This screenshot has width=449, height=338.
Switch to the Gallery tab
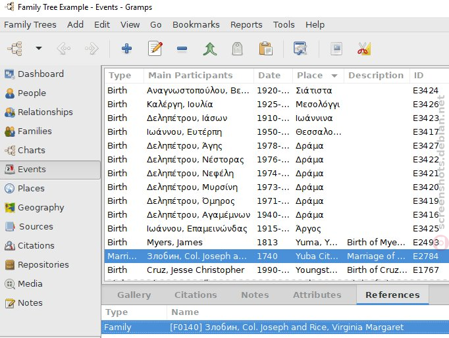point(134,295)
